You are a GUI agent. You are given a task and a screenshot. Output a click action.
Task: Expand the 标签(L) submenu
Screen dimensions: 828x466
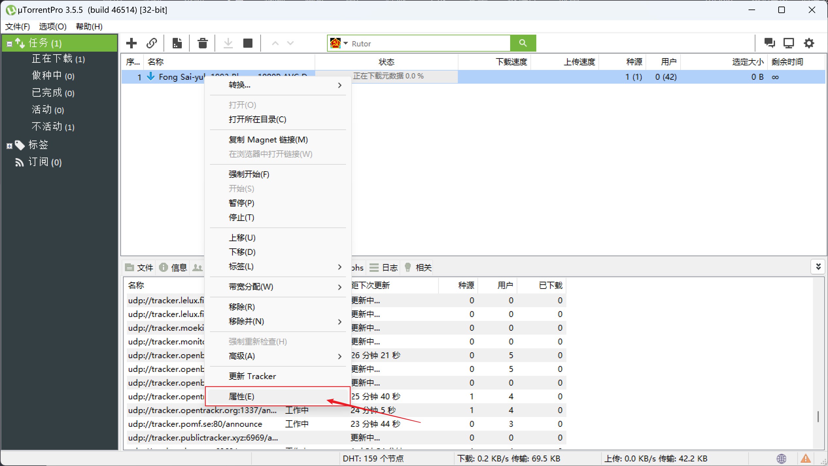[278, 267]
